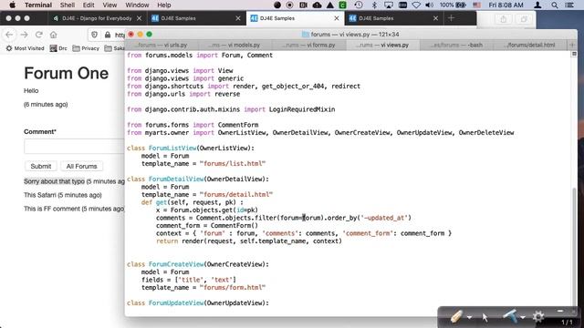This screenshot has height=328, width=584.
Task: Click the Safari tab overview icon in background
Action: pyautogui.click(x=524, y=19)
